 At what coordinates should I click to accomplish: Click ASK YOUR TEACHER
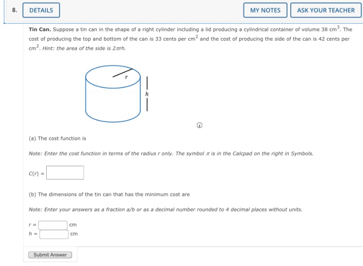(326, 10)
